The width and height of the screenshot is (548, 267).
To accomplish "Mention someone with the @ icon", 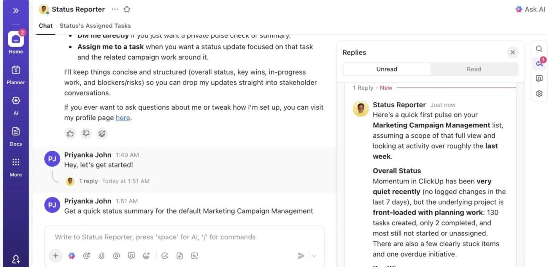I will (116, 256).
